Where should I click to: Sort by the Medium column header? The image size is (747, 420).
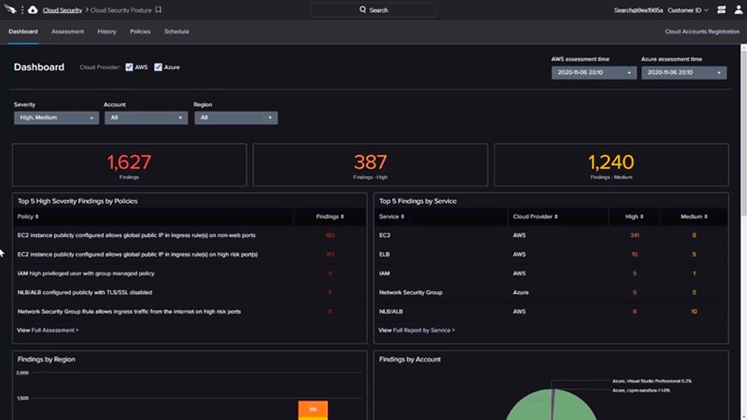693,216
